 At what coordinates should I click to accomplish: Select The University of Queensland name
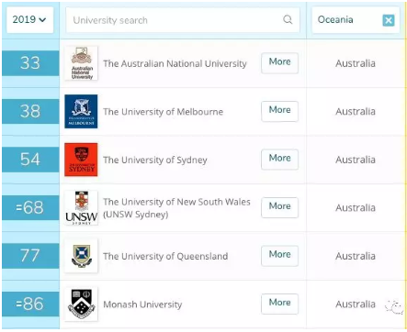[x=165, y=256]
